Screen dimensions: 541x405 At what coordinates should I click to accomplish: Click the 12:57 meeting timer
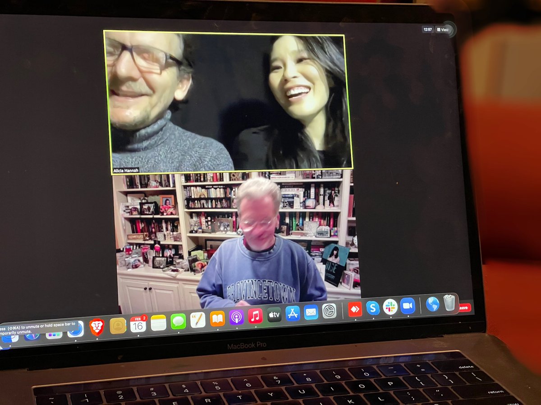427,30
